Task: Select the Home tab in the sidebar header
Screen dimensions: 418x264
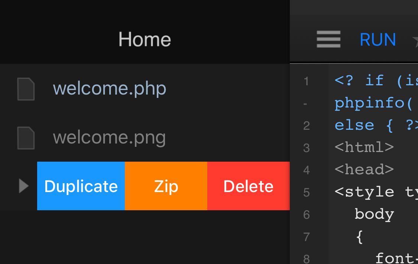Action: (145, 39)
